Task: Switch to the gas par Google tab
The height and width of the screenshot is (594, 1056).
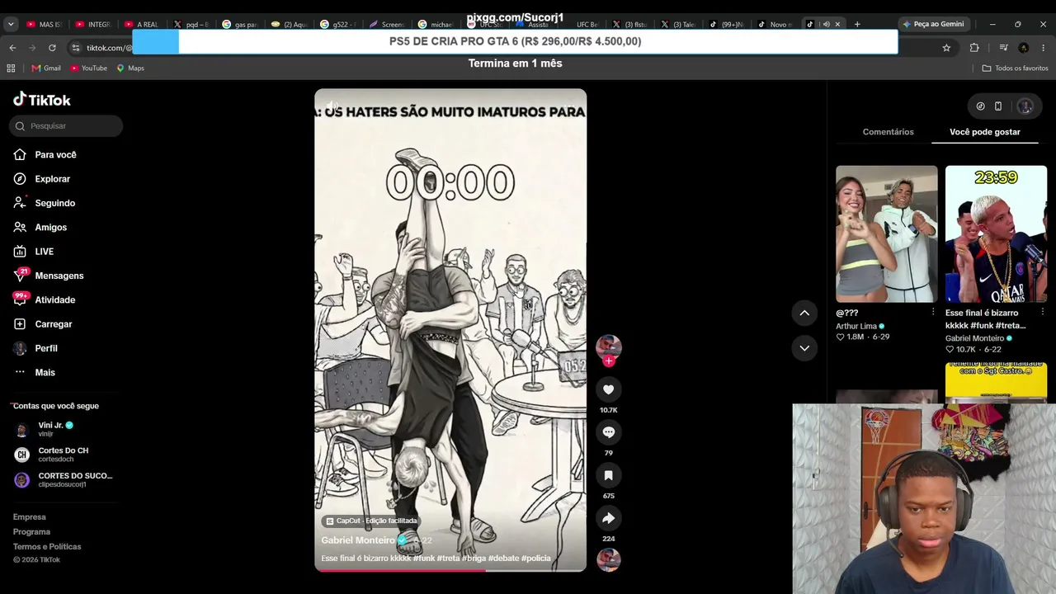Action: (239, 25)
